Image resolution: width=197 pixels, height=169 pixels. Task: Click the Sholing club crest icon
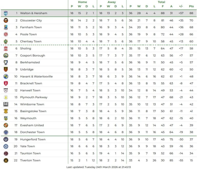[x=6, y=48]
